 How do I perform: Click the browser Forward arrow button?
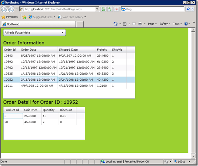11,9
